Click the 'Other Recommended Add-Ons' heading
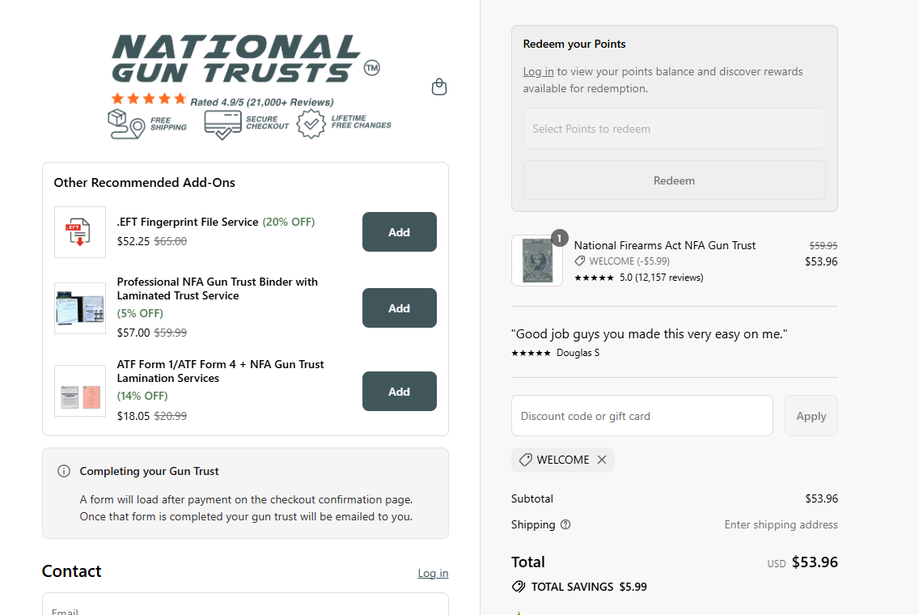Image resolution: width=919 pixels, height=615 pixels. 144,182
